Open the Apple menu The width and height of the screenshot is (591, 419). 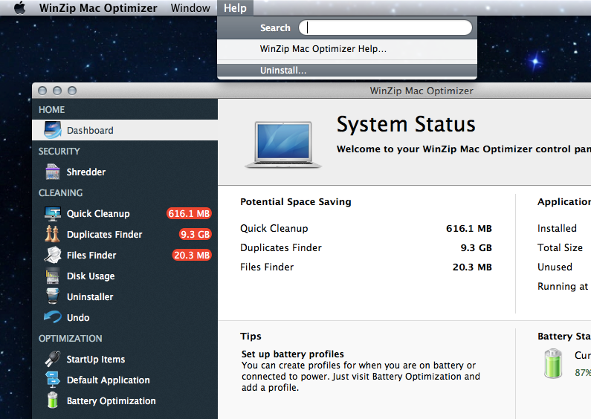click(x=20, y=8)
